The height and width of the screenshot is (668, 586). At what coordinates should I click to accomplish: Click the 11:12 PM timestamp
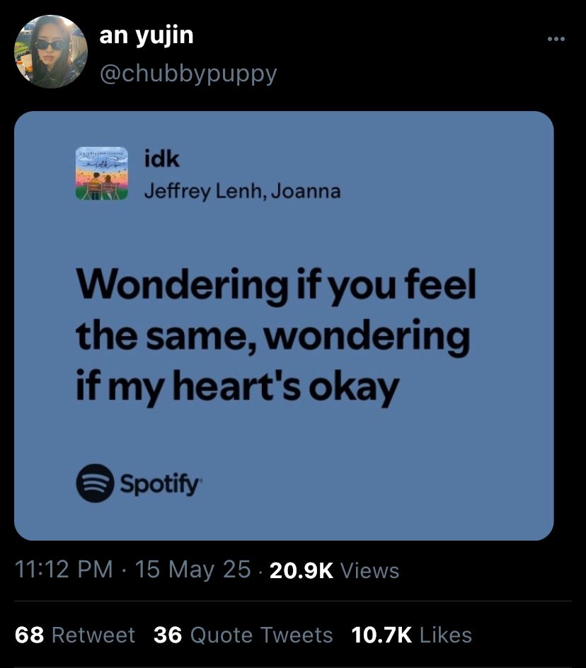[x=64, y=570]
